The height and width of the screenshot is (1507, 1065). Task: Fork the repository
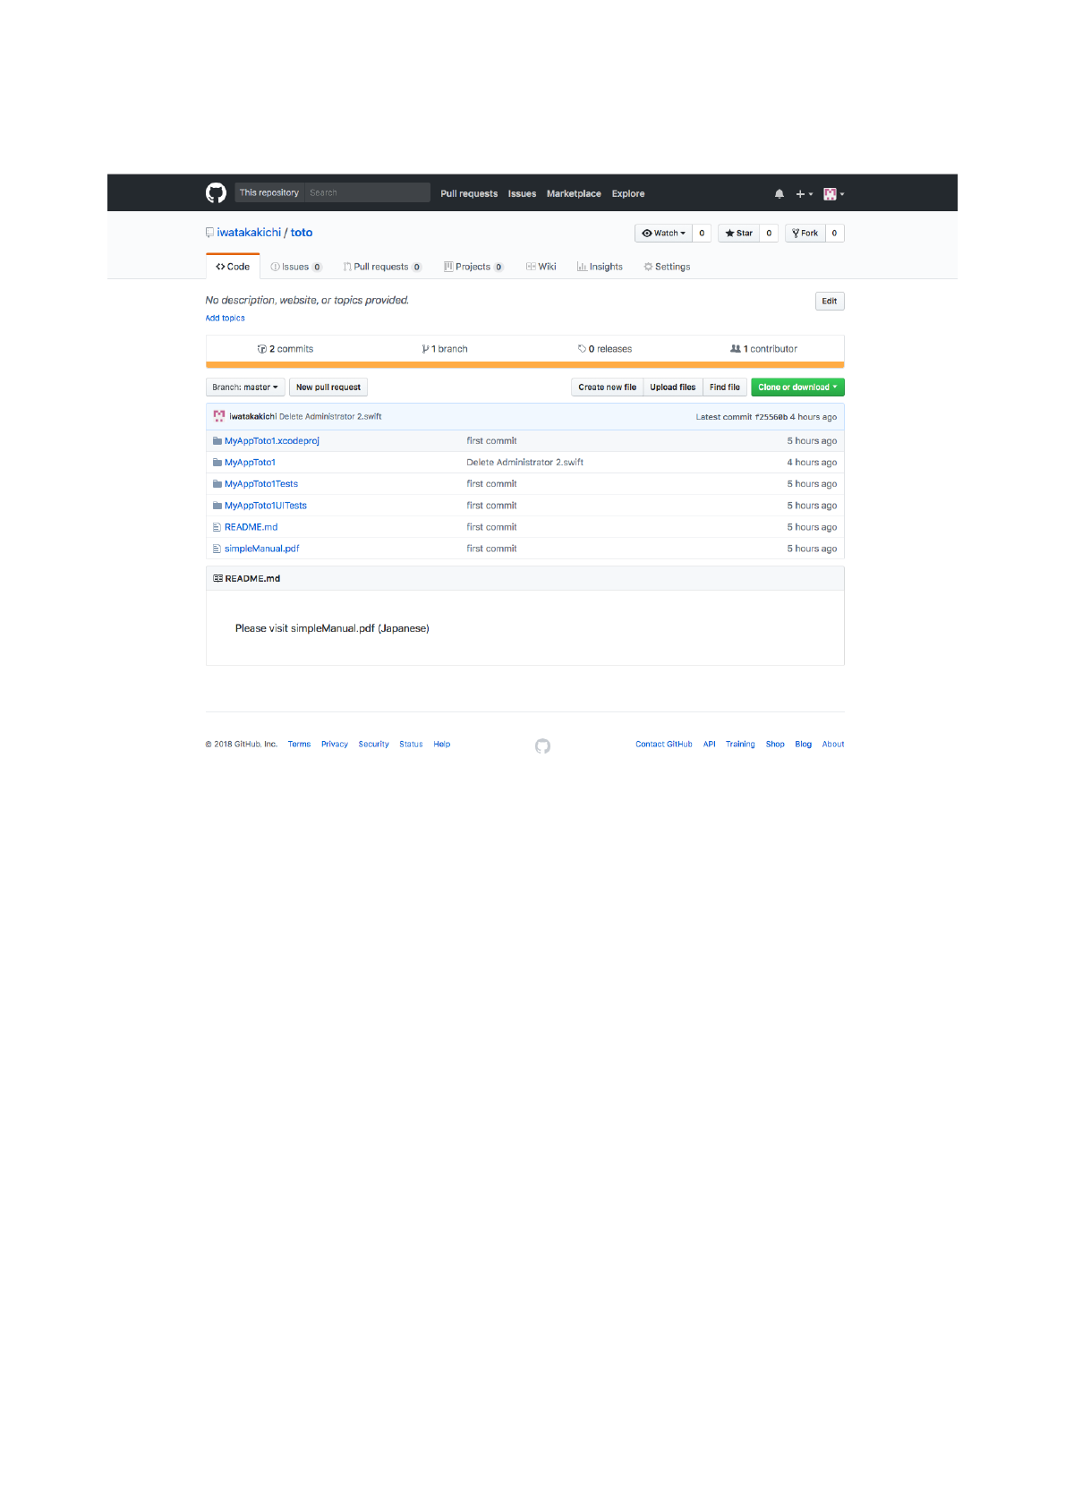(x=805, y=233)
